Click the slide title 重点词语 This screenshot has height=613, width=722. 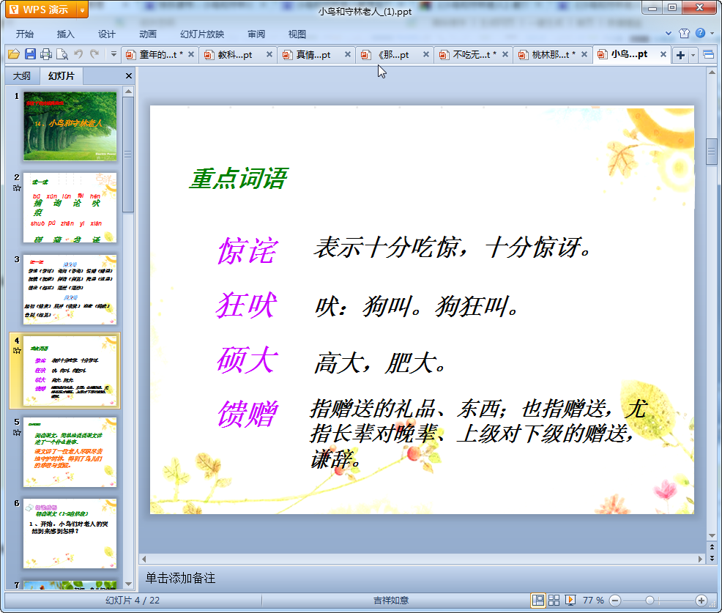239,179
